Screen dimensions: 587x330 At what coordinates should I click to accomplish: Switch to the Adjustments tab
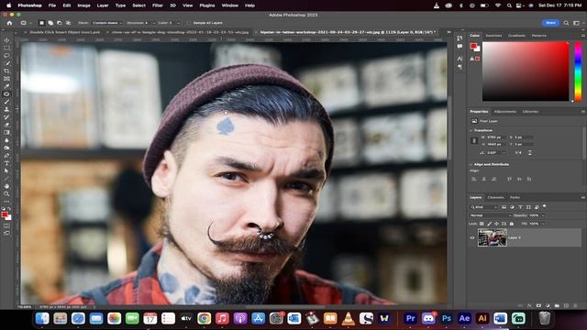point(505,112)
